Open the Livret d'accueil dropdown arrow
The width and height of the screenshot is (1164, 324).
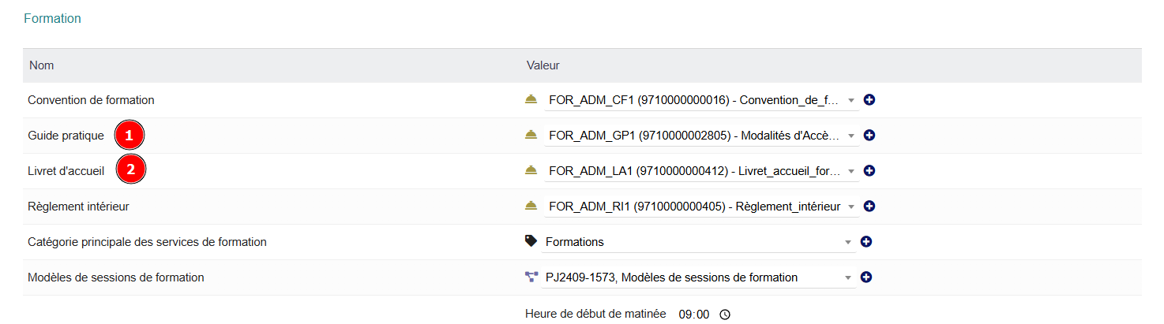tap(850, 172)
